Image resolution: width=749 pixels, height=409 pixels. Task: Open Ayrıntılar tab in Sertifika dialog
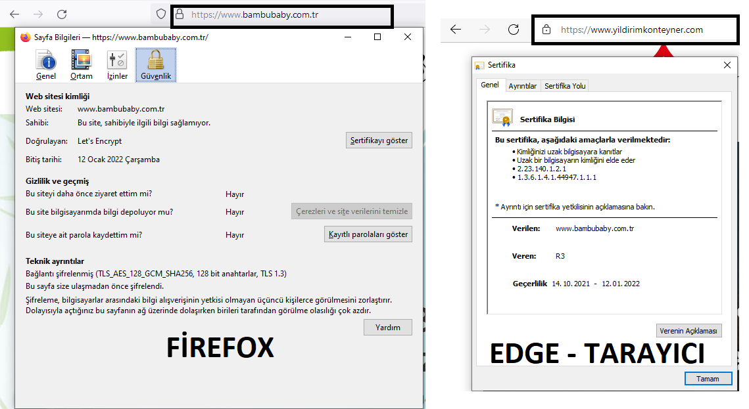[x=522, y=86]
